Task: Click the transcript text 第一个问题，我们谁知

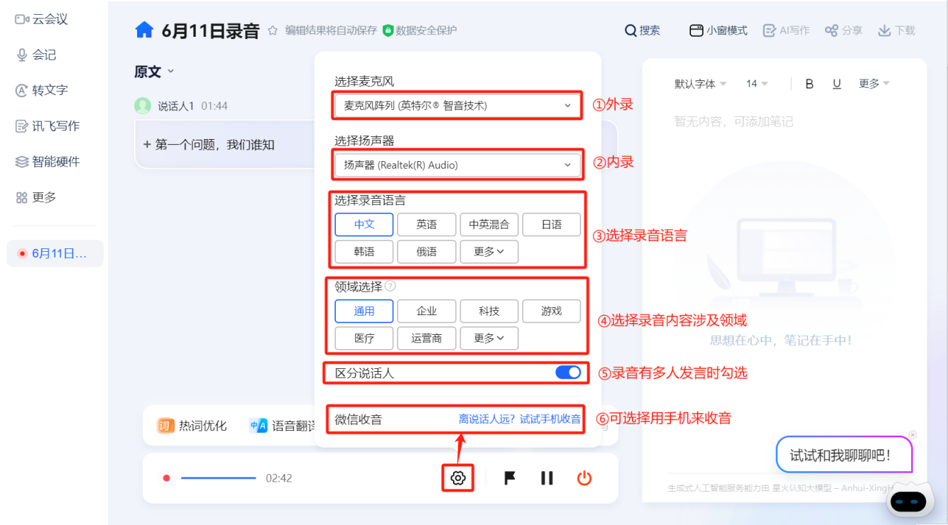Action: pos(214,145)
